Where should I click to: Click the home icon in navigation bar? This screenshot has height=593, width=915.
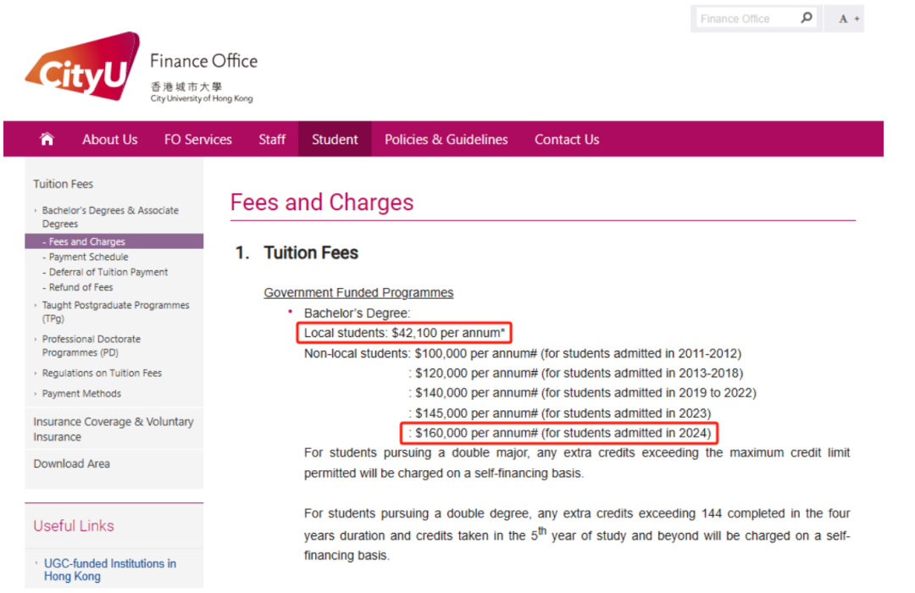[x=47, y=139]
